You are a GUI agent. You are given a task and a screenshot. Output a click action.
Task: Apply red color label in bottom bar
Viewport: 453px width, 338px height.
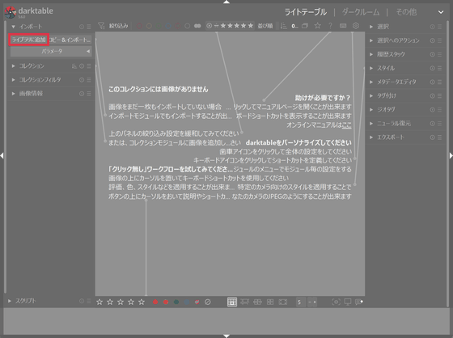(155, 302)
